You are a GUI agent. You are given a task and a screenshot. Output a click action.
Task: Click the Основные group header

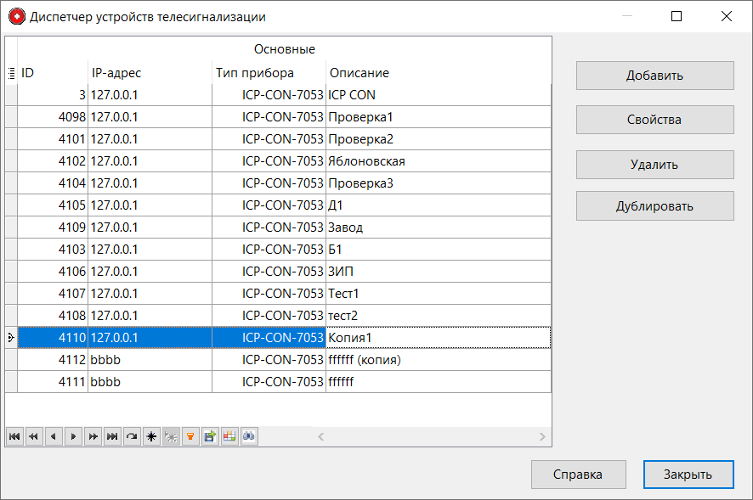[280, 49]
